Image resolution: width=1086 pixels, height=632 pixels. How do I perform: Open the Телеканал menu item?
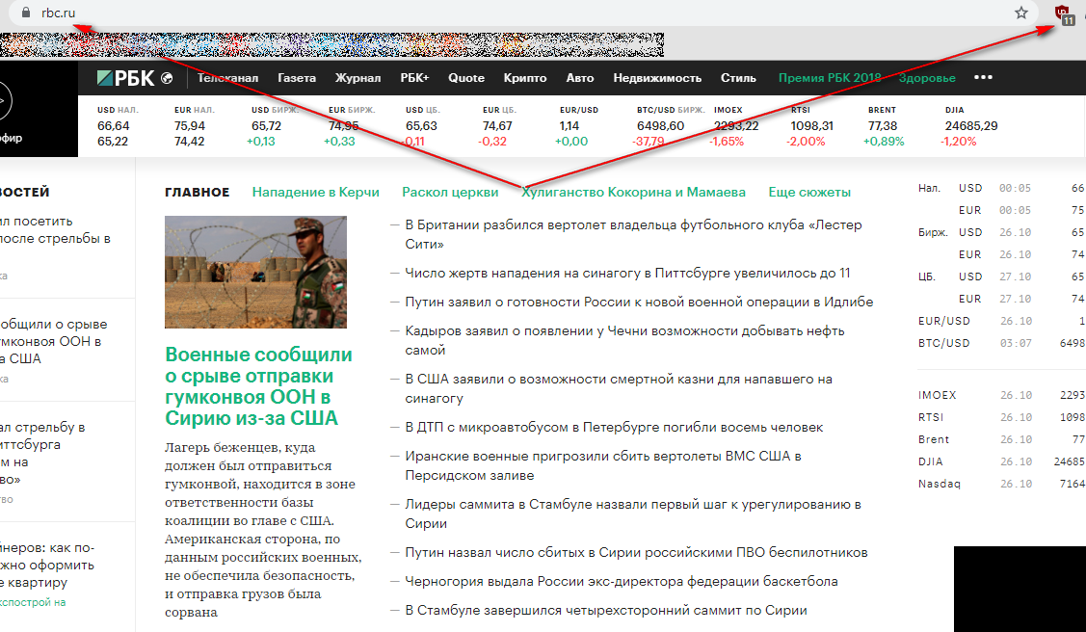(227, 78)
